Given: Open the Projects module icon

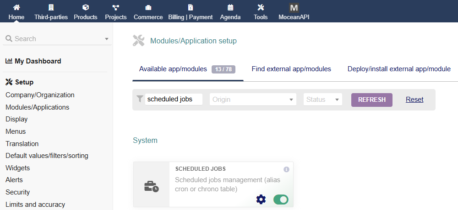Looking at the screenshot, I should (115, 8).
